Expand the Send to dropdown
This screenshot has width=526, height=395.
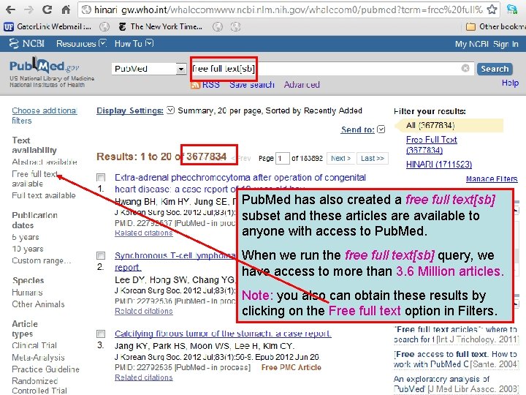coord(381,129)
